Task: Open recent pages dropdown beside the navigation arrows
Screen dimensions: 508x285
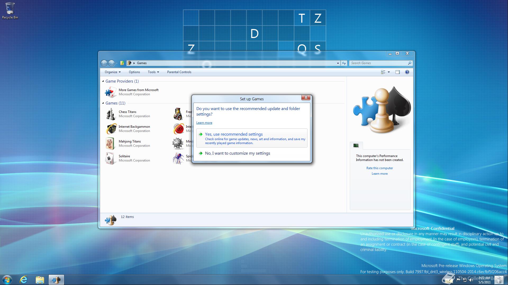Action: (117, 63)
